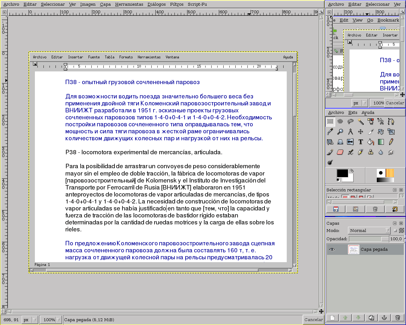Click Cancelar in main window status bar
The image size is (406, 325).
coord(314,320)
